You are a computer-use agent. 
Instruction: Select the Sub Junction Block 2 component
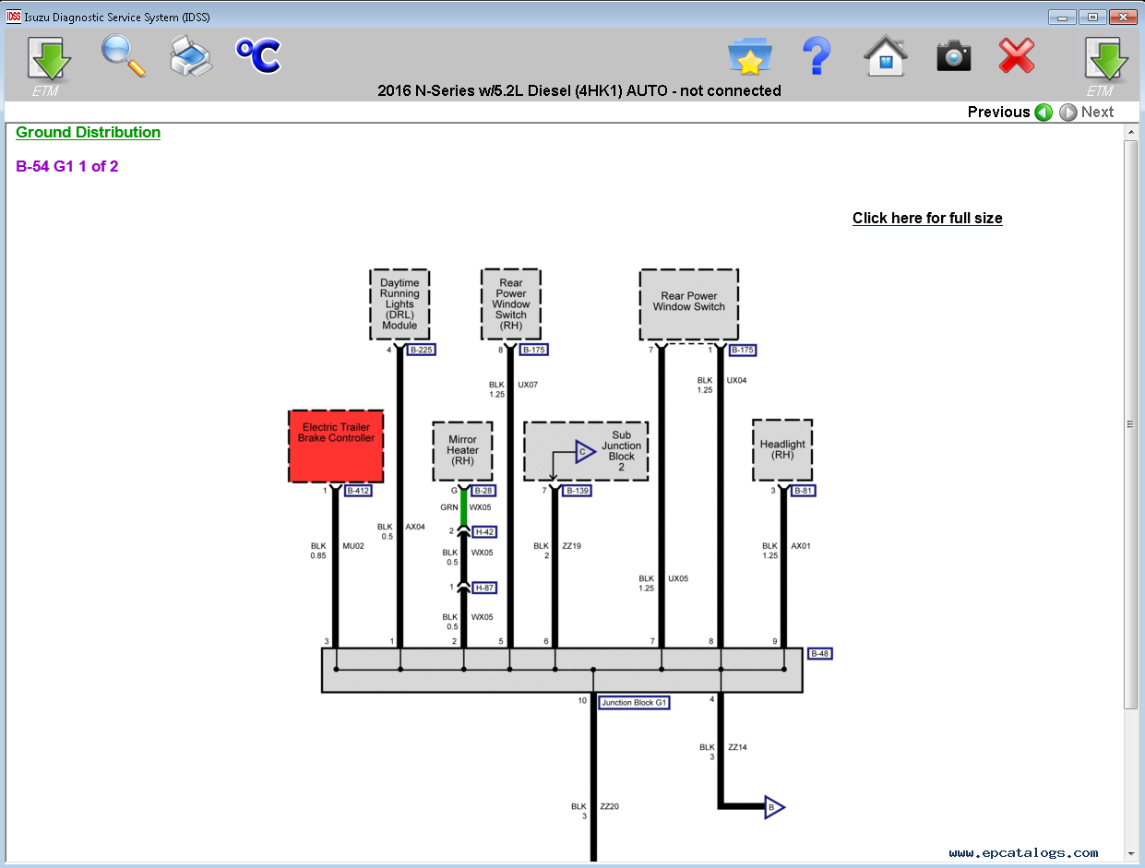586,451
